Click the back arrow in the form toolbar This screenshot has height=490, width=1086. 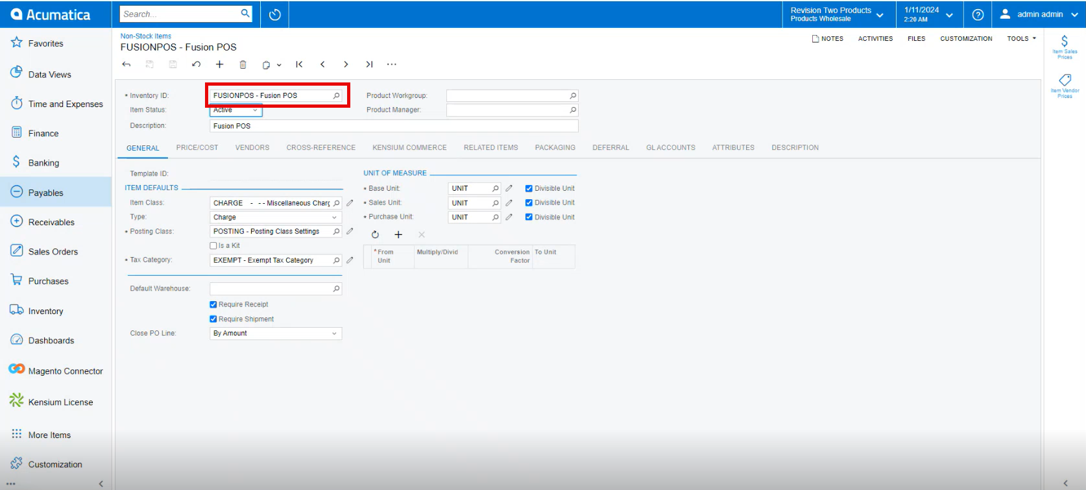pyautogui.click(x=127, y=64)
